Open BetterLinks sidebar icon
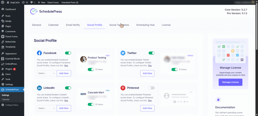The height and width of the screenshot is (116, 258). 3,42
